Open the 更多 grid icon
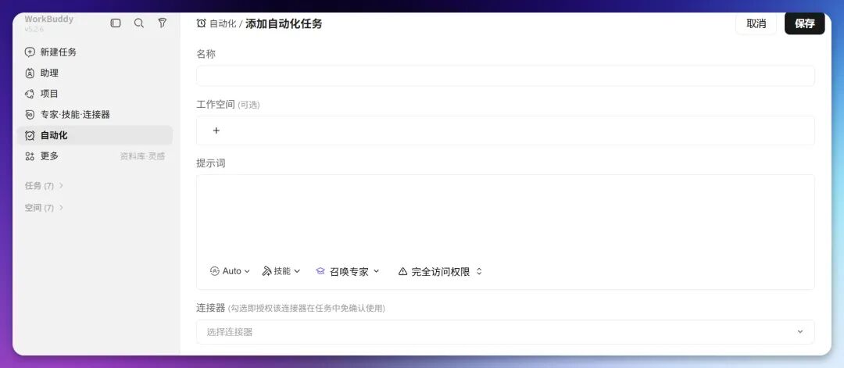Screen dimensions: 844x368 click(x=30, y=156)
